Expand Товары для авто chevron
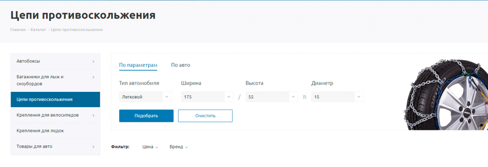This screenshot has width=488, height=167. click(93, 146)
